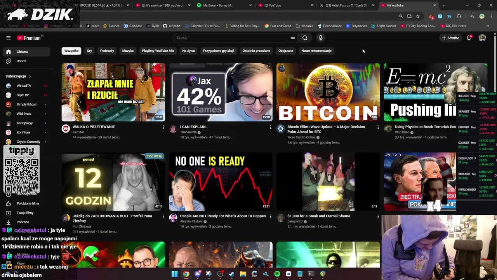Open options for $1,000 for a Steak video
Image resolution: width=497 pixels, height=280 pixels.
378,216
